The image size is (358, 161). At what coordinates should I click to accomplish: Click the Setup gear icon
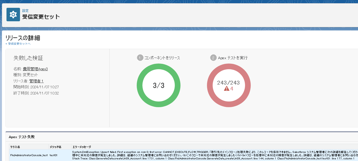(13, 15)
